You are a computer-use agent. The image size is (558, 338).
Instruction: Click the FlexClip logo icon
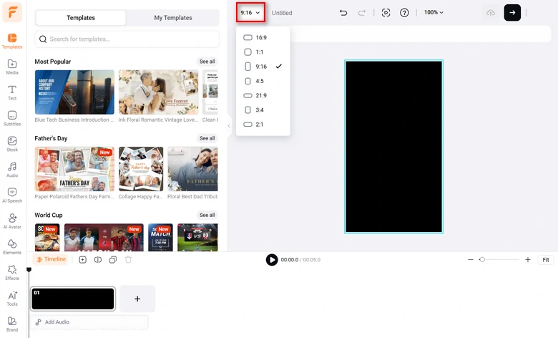pos(12,12)
